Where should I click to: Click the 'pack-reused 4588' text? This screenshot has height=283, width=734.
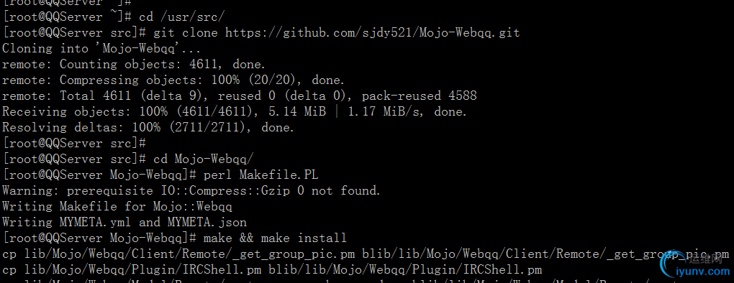tap(420, 96)
